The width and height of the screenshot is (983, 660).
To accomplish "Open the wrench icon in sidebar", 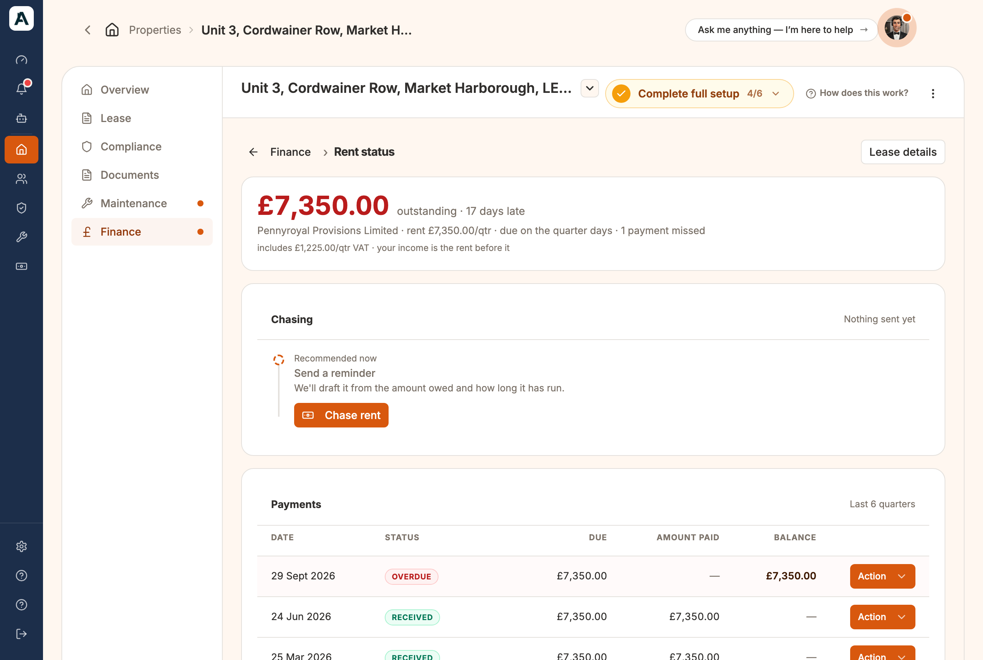I will [x=22, y=237].
